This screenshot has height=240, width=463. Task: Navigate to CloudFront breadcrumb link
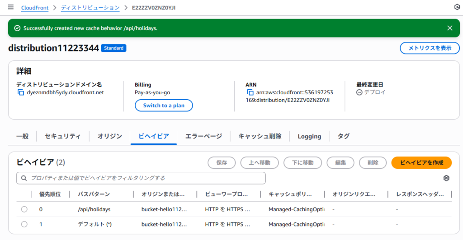click(35, 8)
